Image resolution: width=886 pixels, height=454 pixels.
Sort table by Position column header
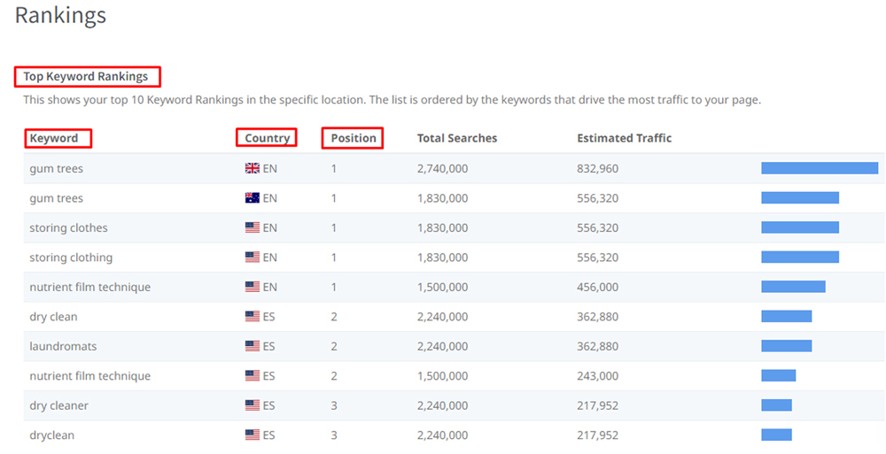click(354, 138)
